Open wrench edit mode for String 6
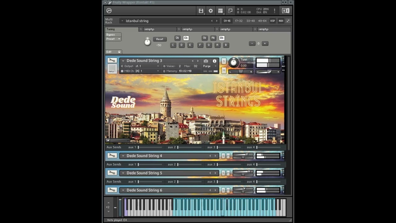396x223 pixels. coord(112,190)
